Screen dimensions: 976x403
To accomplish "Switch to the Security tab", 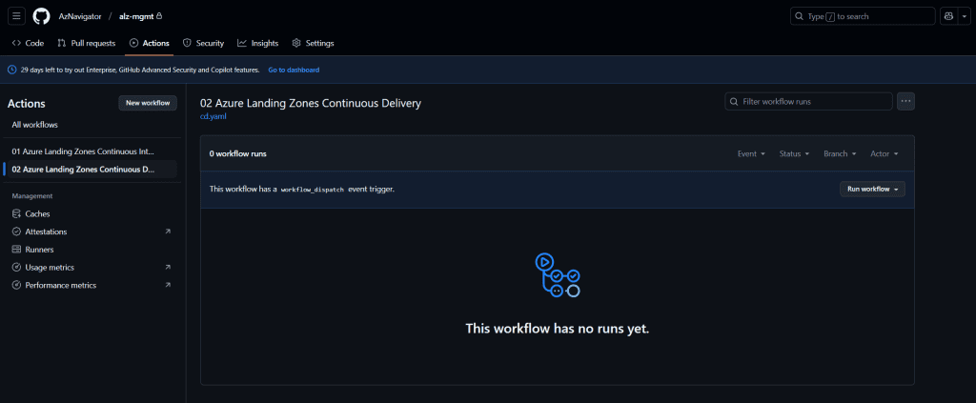I will coord(203,43).
